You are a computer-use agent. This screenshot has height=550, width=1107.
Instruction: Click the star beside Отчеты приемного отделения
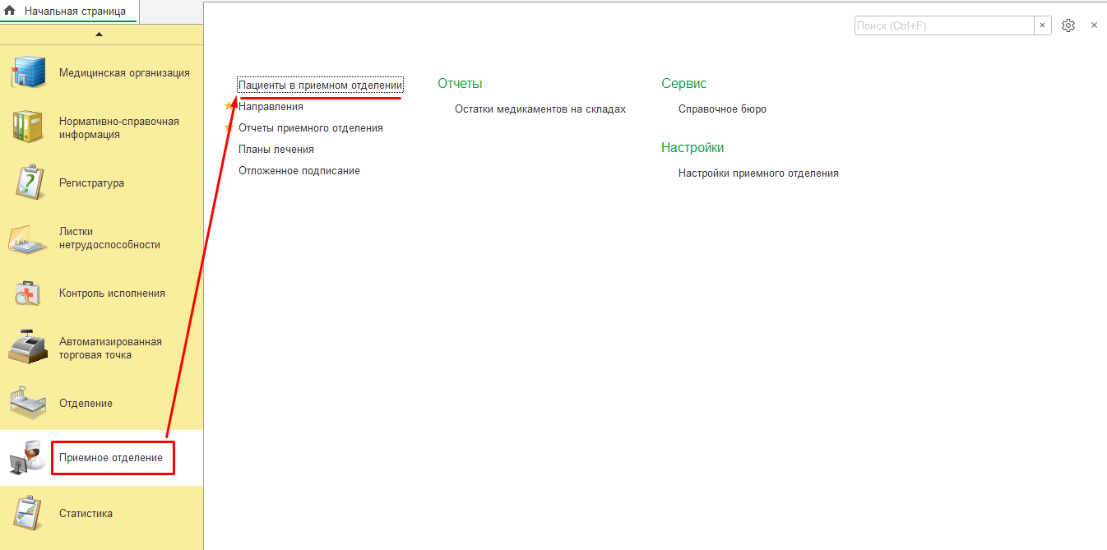coord(229,127)
